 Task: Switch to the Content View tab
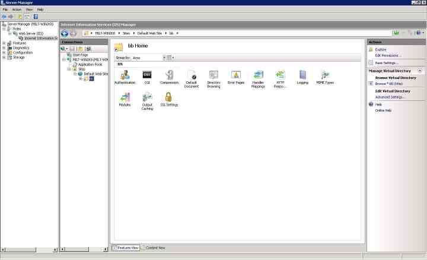(x=154, y=248)
